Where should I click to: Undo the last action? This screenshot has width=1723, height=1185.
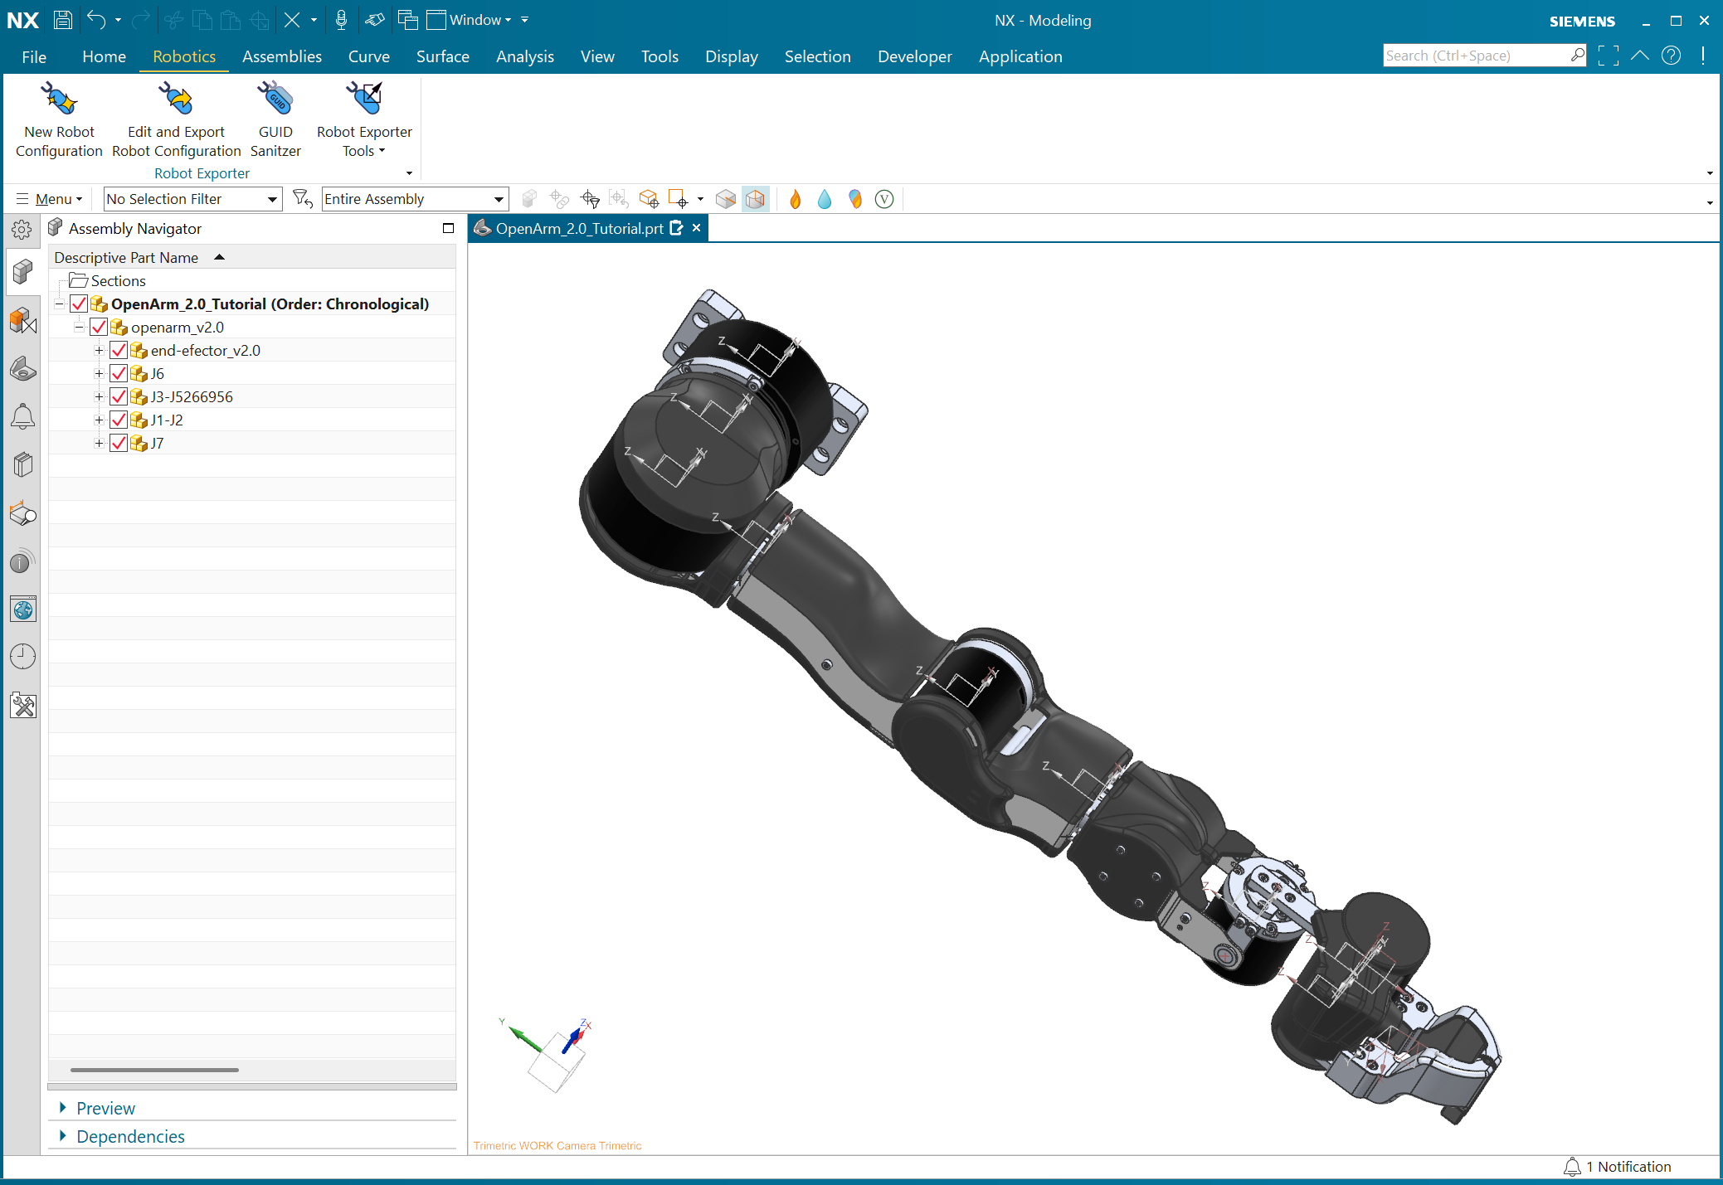pos(96,20)
